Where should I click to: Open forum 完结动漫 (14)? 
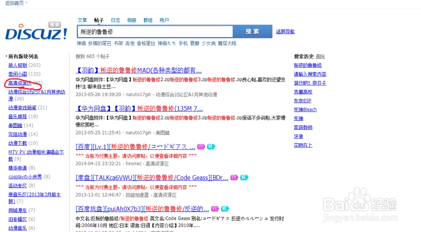[x=18, y=134]
